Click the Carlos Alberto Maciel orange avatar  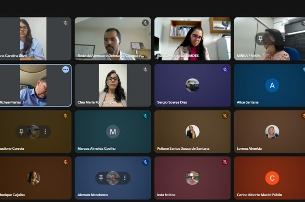pyautogui.click(x=272, y=178)
